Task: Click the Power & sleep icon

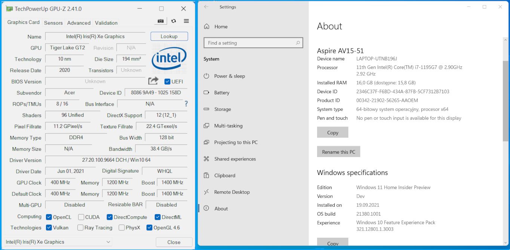Action: tap(206, 76)
